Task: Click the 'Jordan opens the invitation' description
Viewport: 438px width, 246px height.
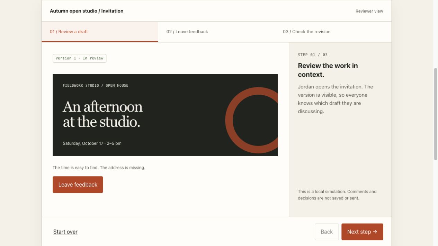Action: 336,99
